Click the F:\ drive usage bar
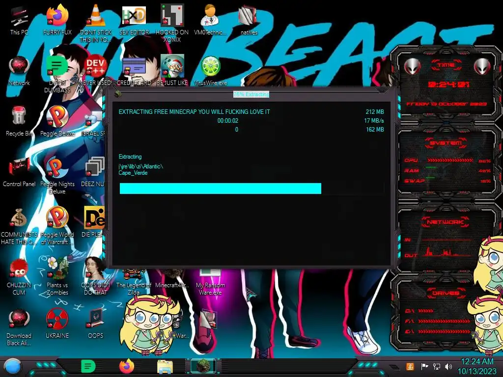503x377 pixels. [444, 321]
